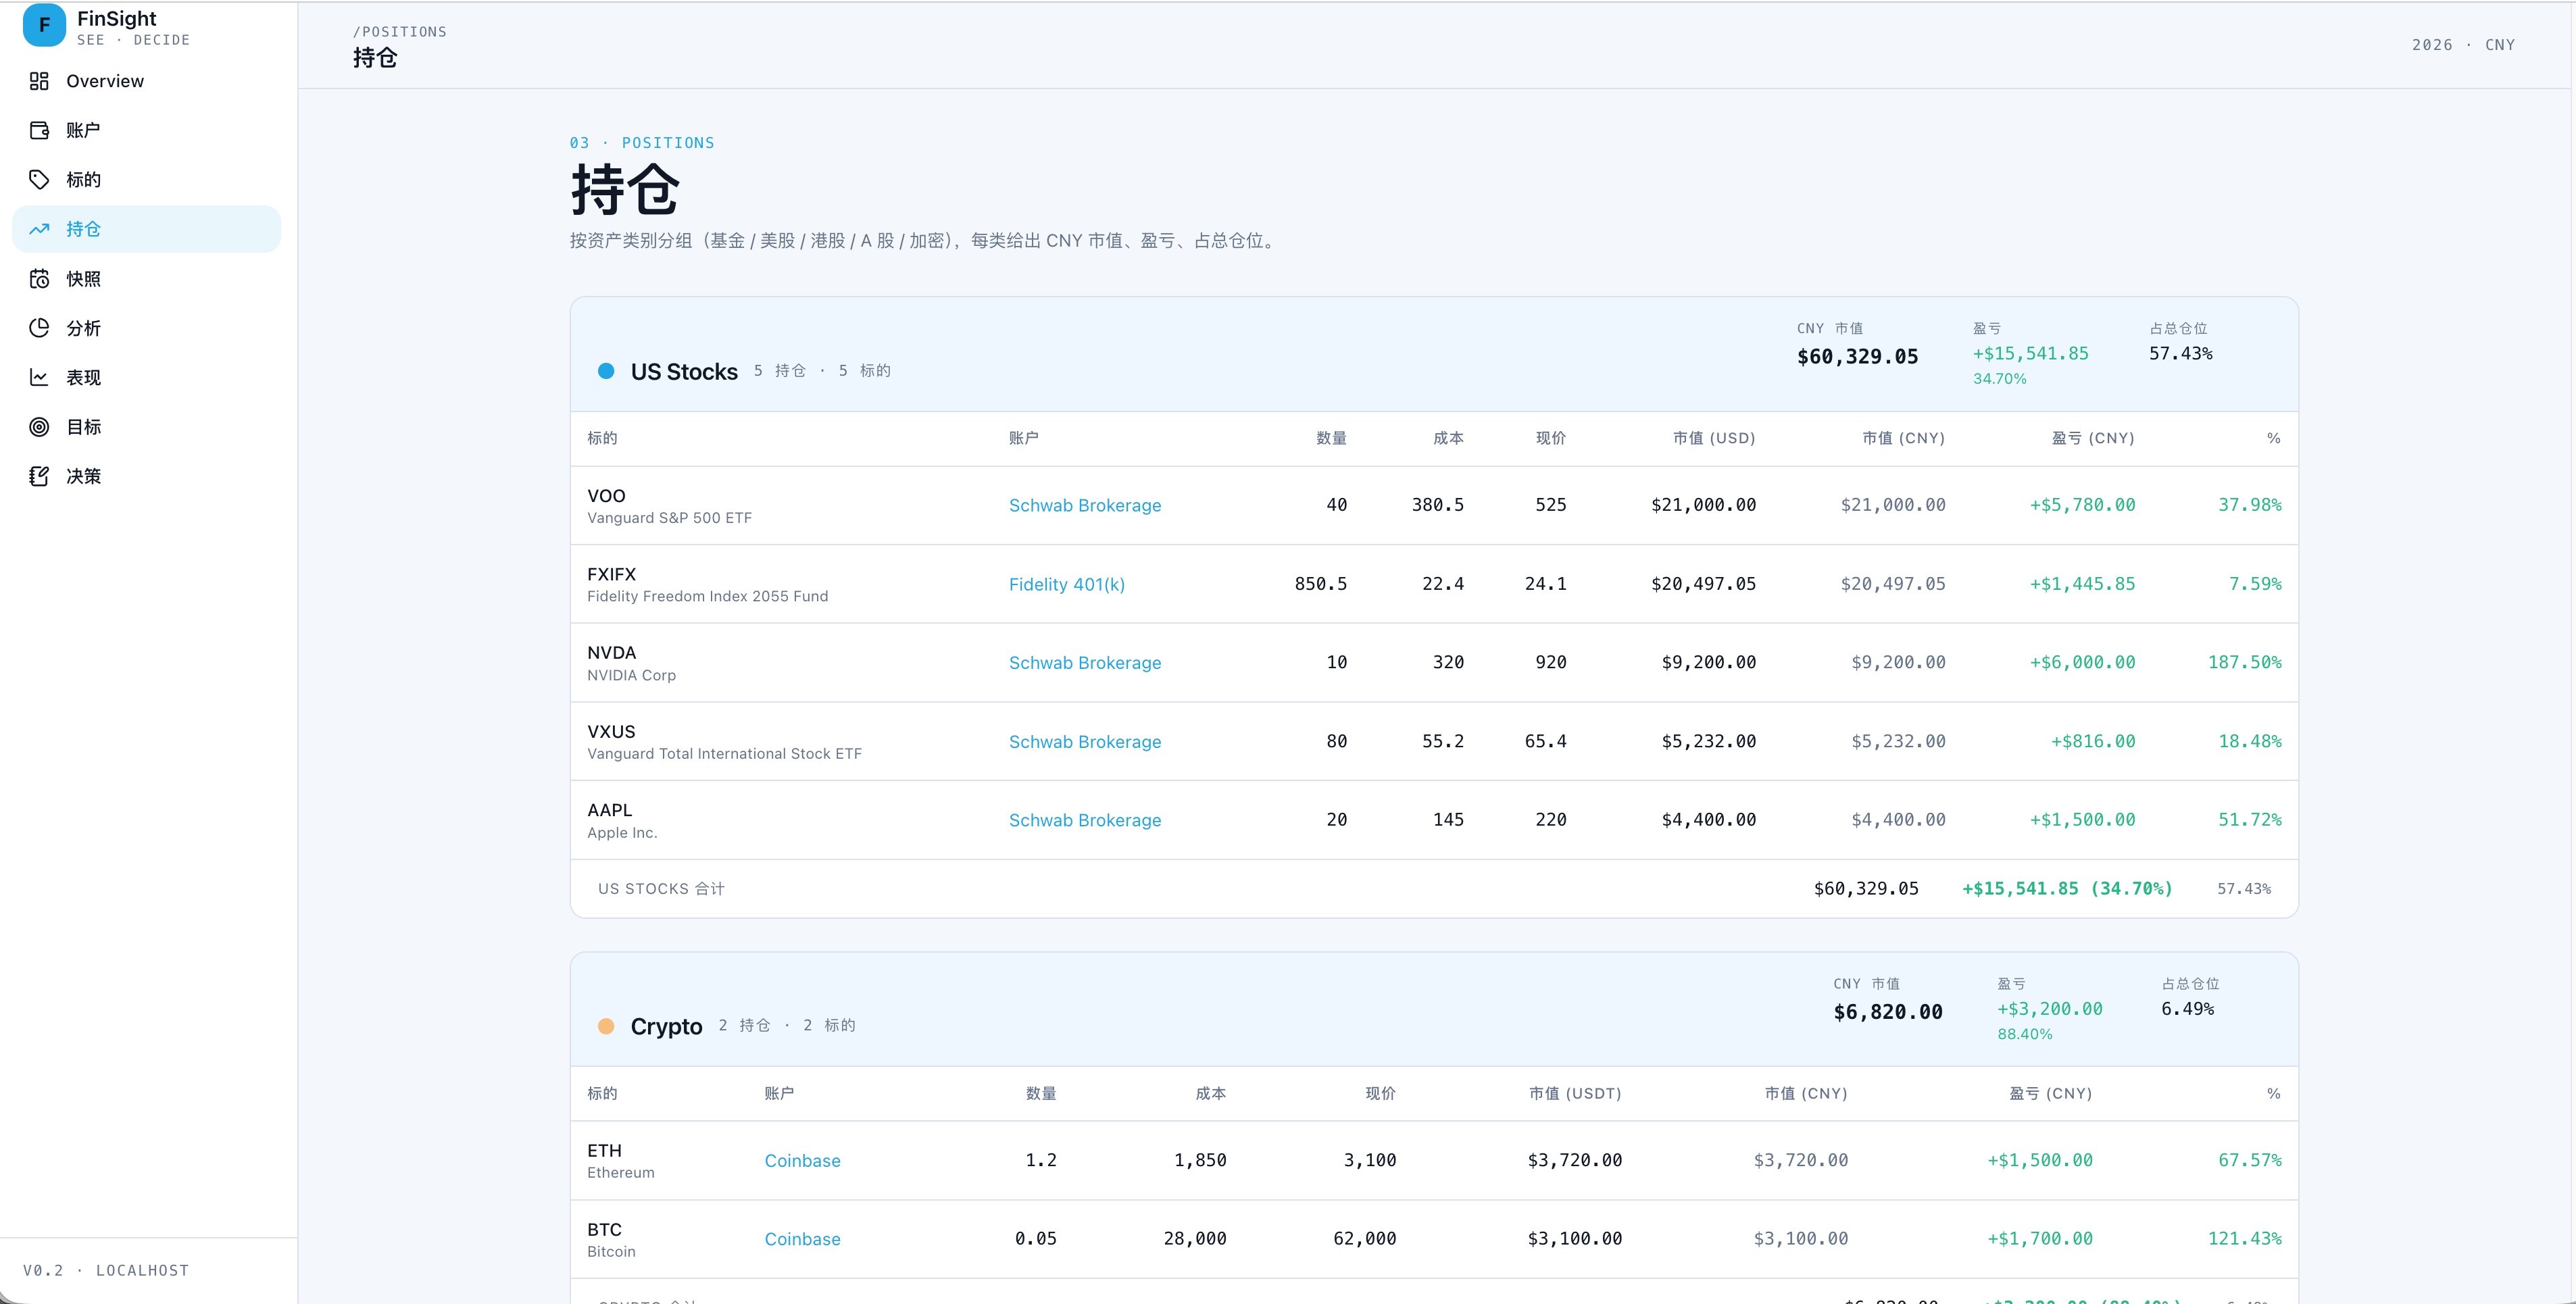Select the 持仓 sidebar item
2576x1304 pixels.
[x=147, y=229]
